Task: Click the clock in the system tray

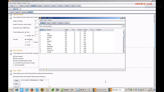Action: click(150, 90)
